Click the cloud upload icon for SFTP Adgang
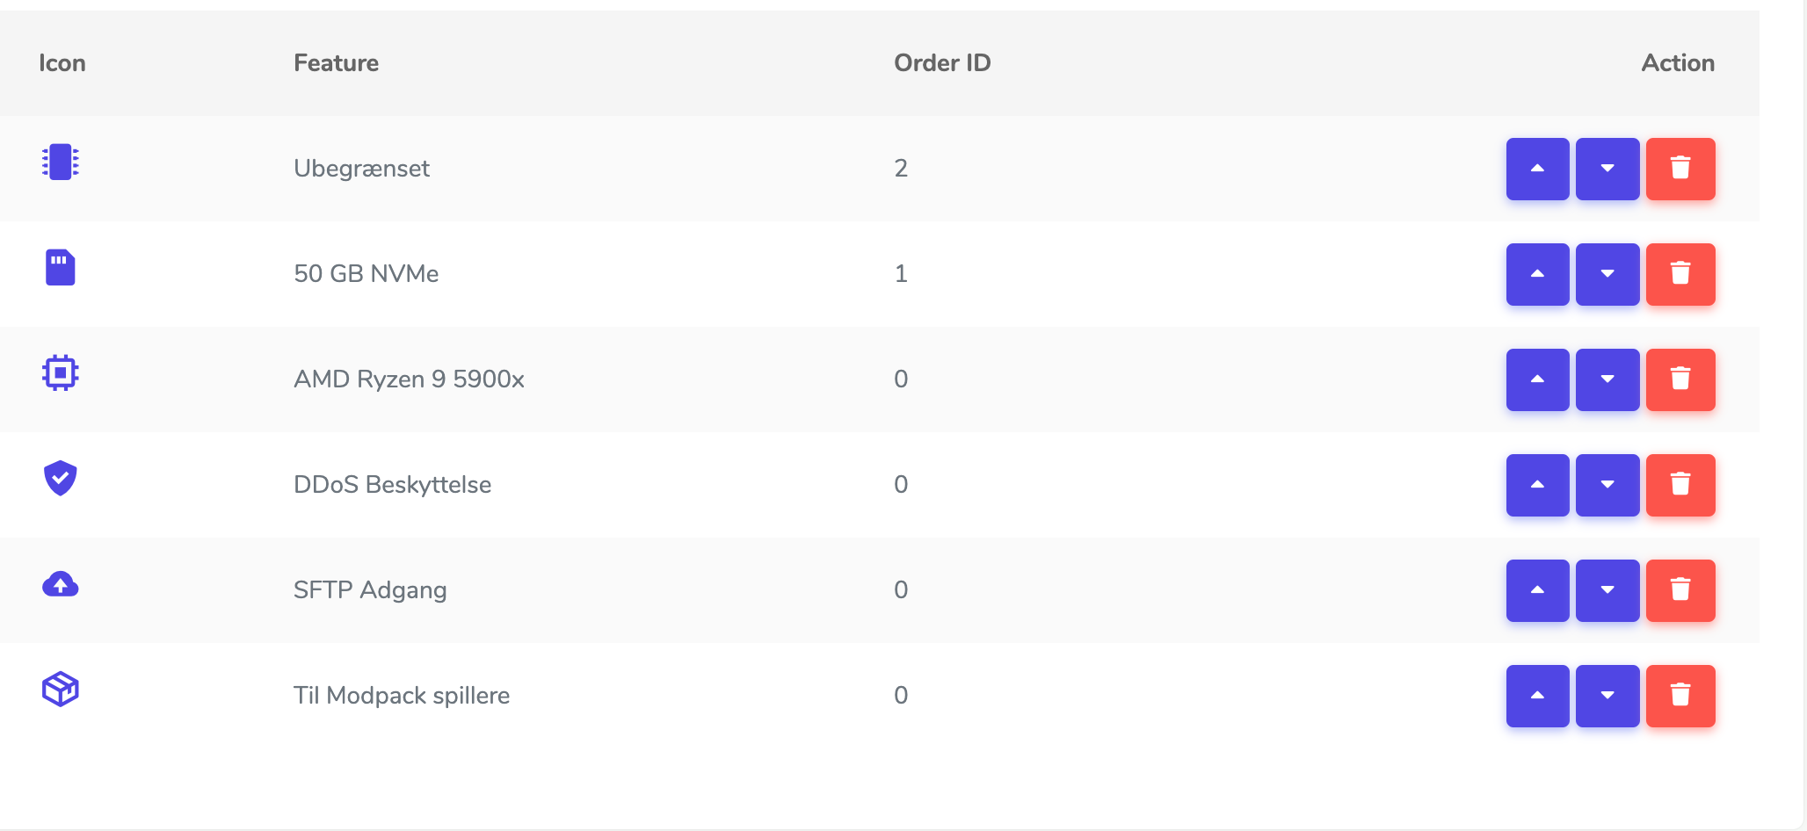The height and width of the screenshot is (831, 1807). pos(60,583)
